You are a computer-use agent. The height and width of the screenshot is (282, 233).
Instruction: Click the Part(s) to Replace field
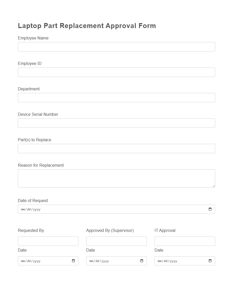click(x=116, y=149)
